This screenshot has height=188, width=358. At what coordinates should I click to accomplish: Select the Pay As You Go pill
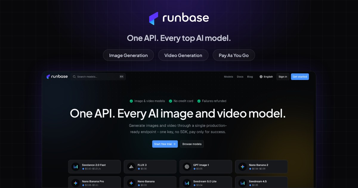click(234, 55)
